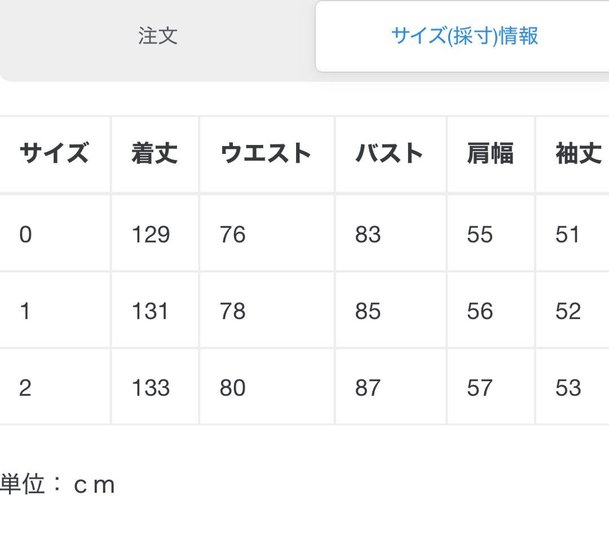Viewport: 609px width, 534px height.
Task: Click bust value 83 for size 0
Action: pyautogui.click(x=368, y=235)
